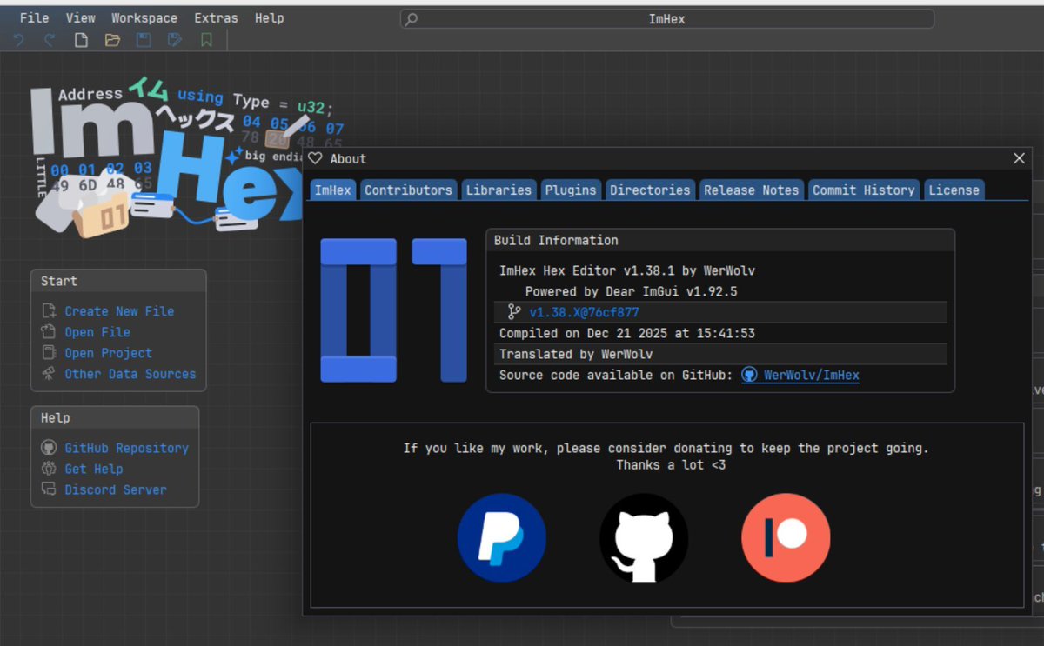Click the Patreon donation logo
The height and width of the screenshot is (646, 1044).
(x=786, y=537)
